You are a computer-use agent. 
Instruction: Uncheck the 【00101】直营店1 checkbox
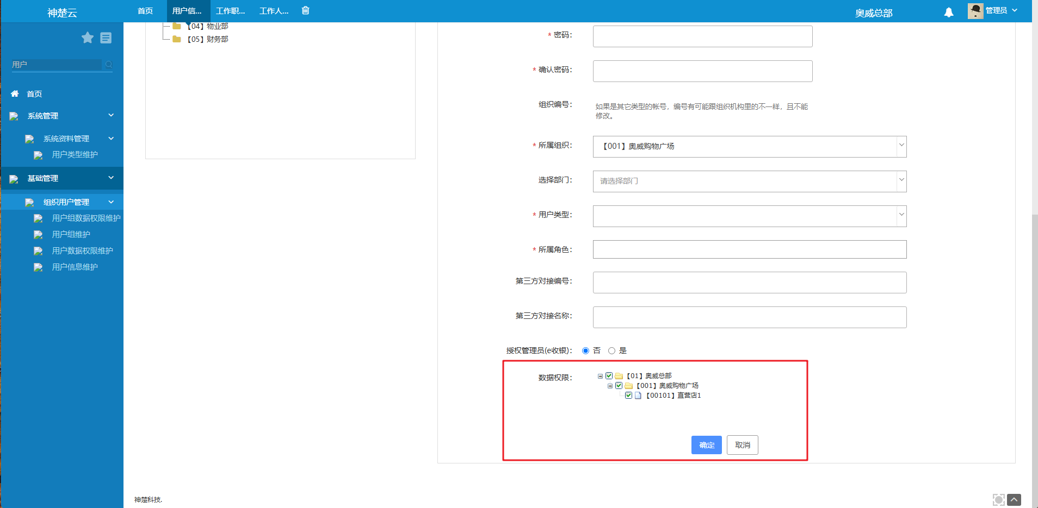[629, 396]
